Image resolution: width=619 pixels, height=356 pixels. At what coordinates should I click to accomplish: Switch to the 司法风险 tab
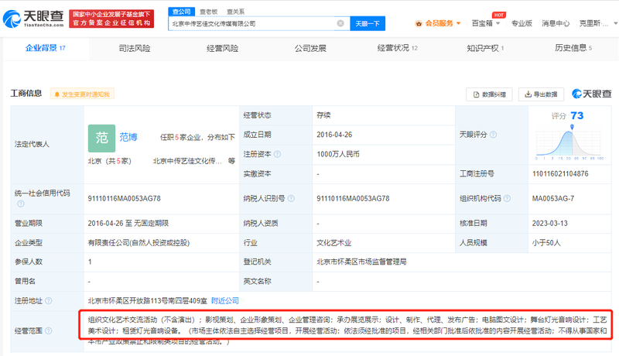point(135,48)
